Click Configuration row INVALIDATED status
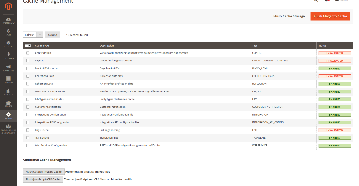The width and height of the screenshot is (359, 186). click(335, 53)
